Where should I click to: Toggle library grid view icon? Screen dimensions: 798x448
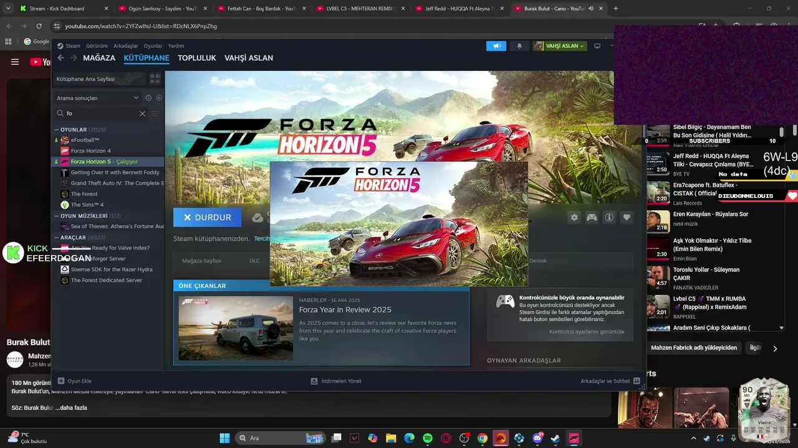[155, 79]
